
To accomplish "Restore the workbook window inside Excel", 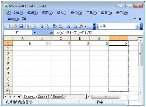I will point(135,19).
